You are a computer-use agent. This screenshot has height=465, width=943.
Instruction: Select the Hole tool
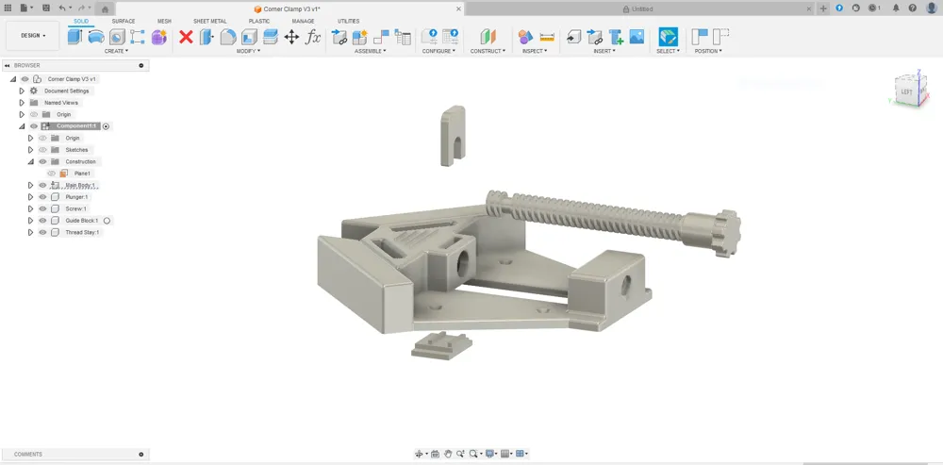tap(117, 37)
